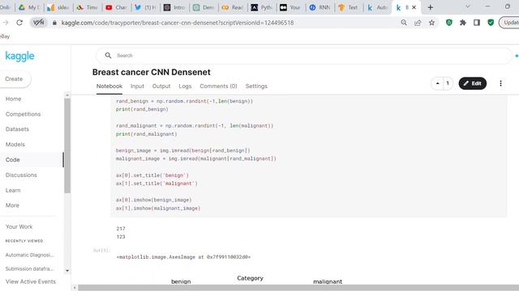Click View Active Events
Image resolution: width=519 pixels, height=291 pixels.
click(x=31, y=281)
